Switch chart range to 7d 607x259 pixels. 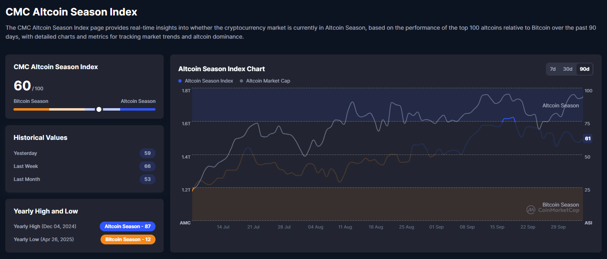click(553, 69)
